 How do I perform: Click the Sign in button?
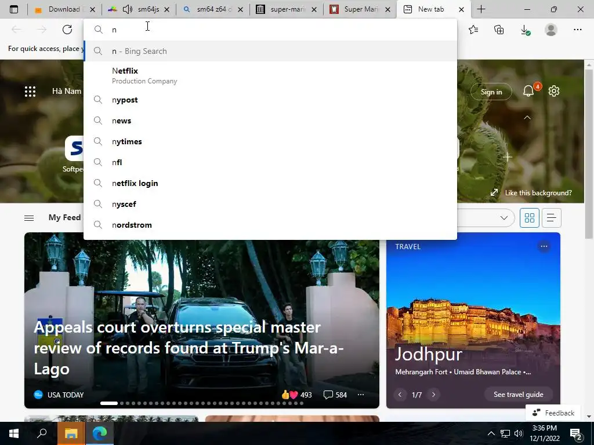click(x=491, y=92)
